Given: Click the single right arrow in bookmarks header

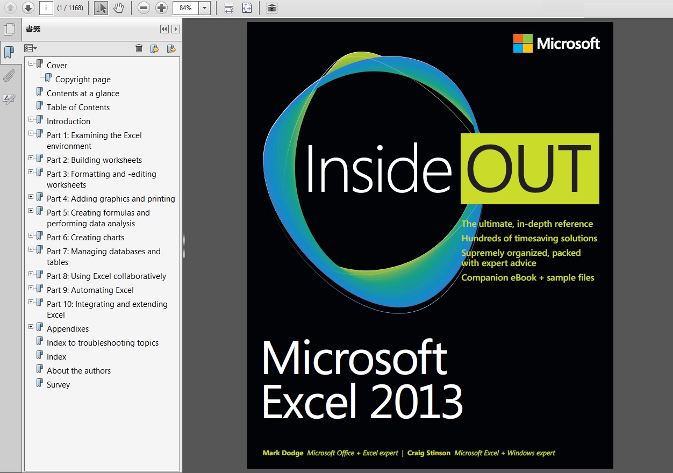Looking at the screenshot, I should [176, 29].
